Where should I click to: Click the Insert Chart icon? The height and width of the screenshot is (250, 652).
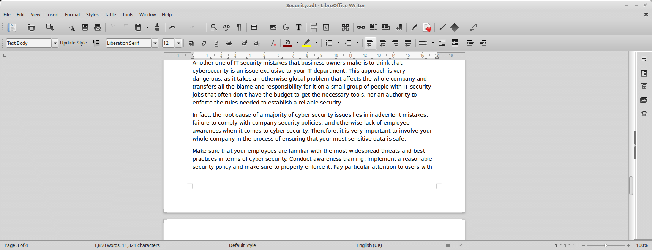pos(286,27)
